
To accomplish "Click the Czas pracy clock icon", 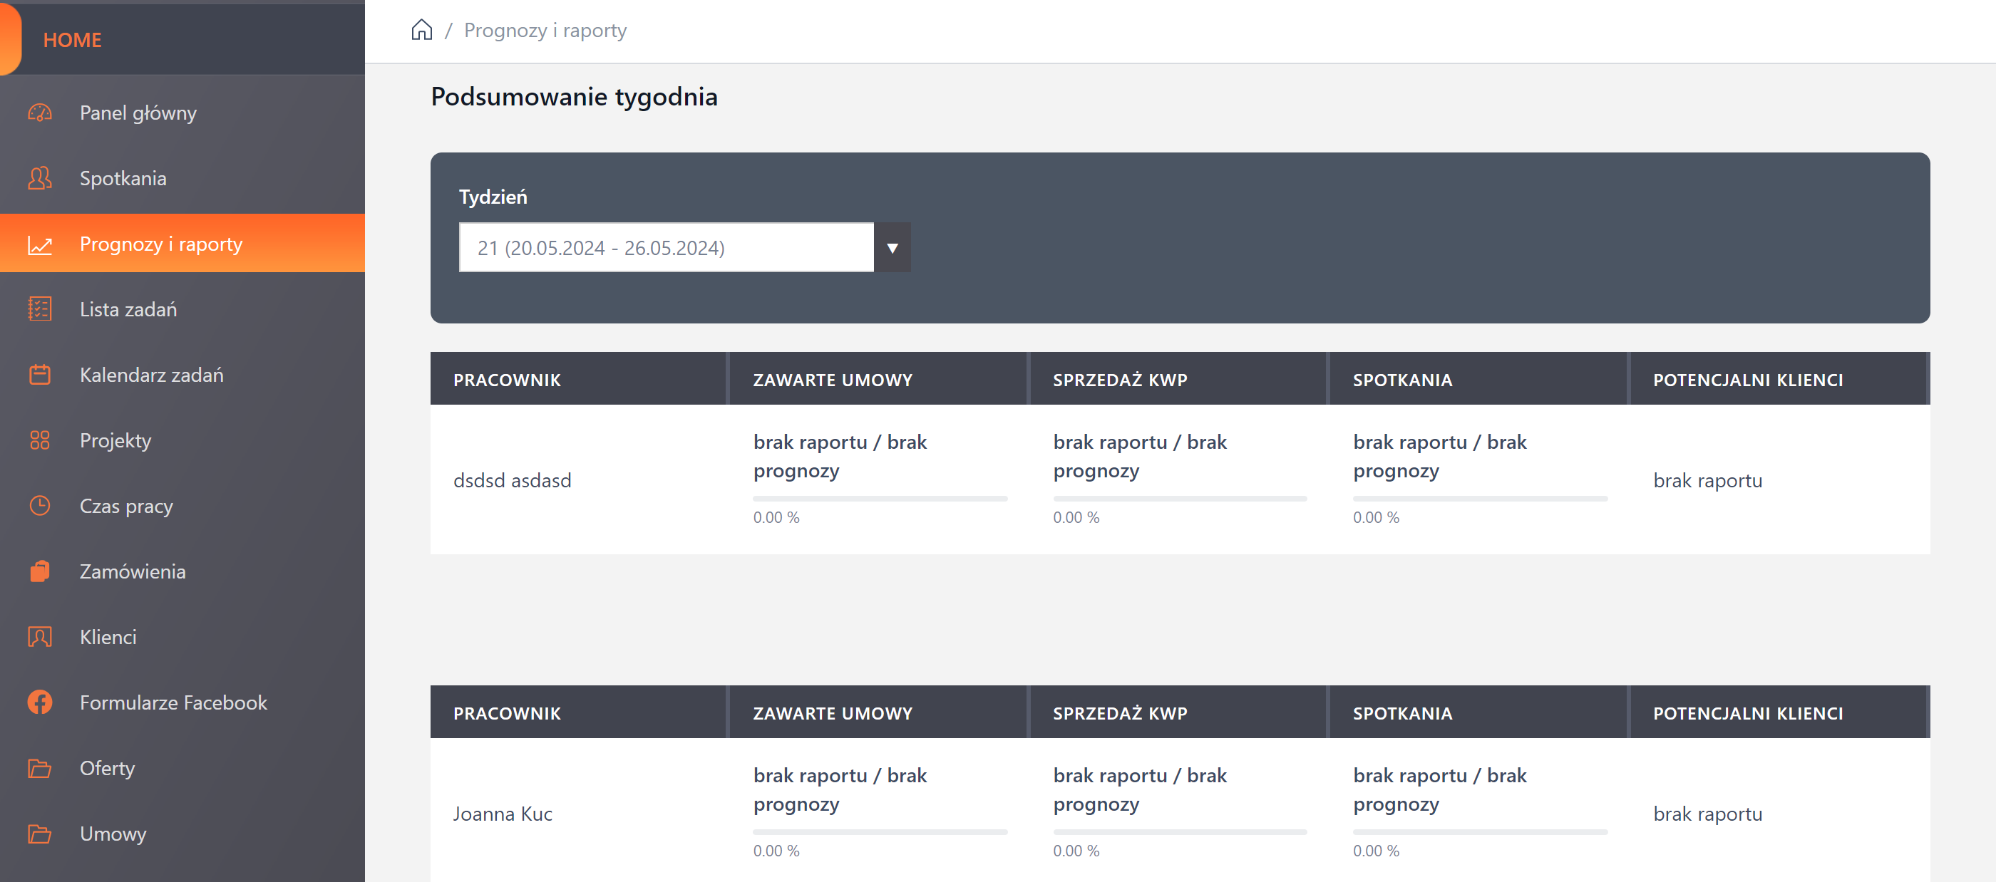I will (39, 506).
